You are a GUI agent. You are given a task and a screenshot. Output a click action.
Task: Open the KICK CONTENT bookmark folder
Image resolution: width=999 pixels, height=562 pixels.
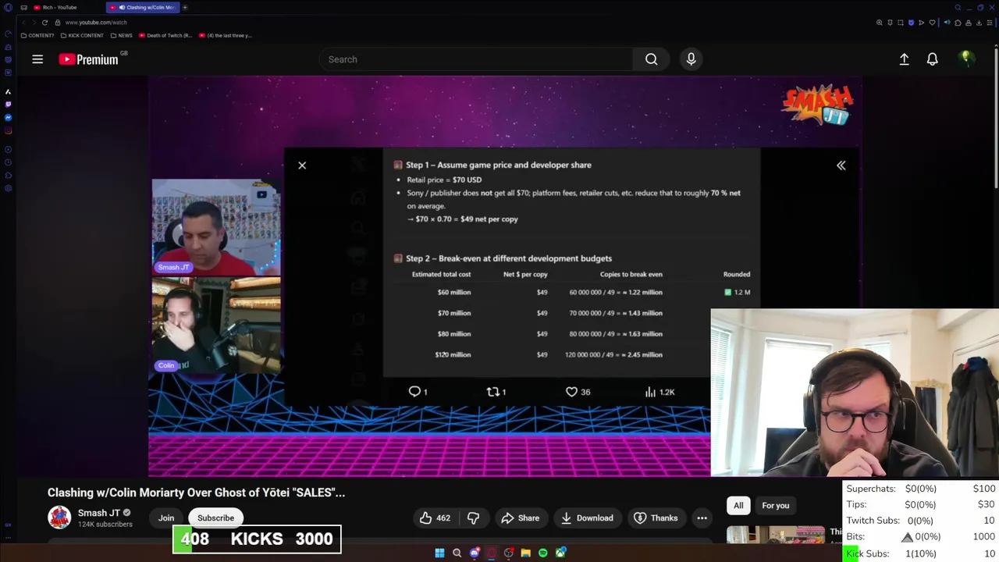click(x=82, y=35)
